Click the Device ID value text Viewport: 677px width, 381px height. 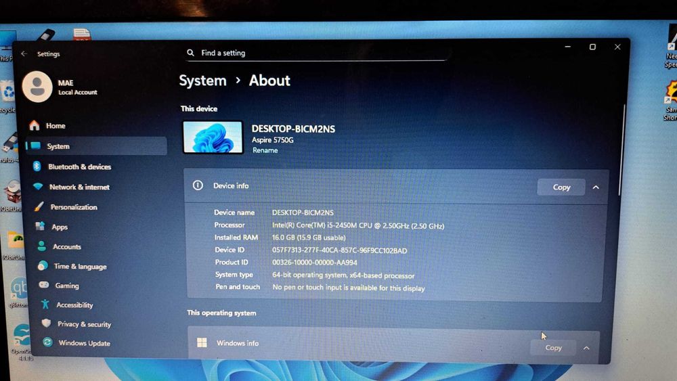coord(339,250)
